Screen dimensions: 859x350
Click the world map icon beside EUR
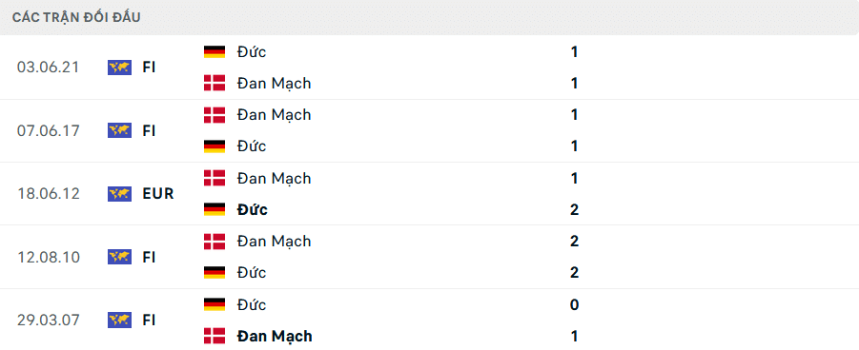(x=119, y=194)
